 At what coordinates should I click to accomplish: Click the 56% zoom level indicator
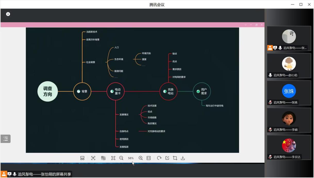point(131,158)
